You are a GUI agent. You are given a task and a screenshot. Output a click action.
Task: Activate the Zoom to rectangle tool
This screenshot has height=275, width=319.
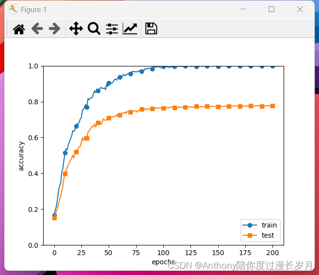click(94, 29)
